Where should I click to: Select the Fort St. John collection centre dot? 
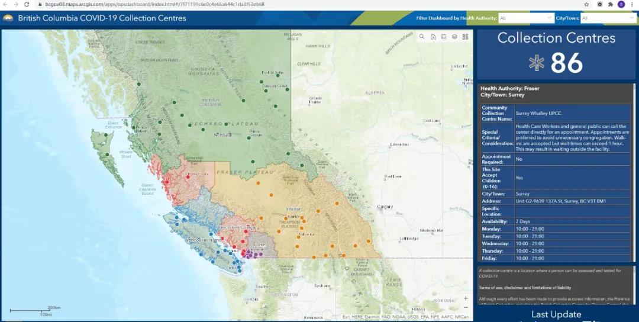coord(278,75)
